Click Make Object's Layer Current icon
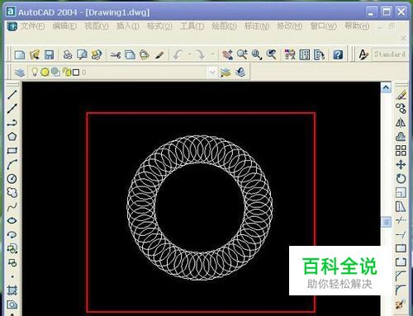 pyautogui.click(x=225, y=73)
